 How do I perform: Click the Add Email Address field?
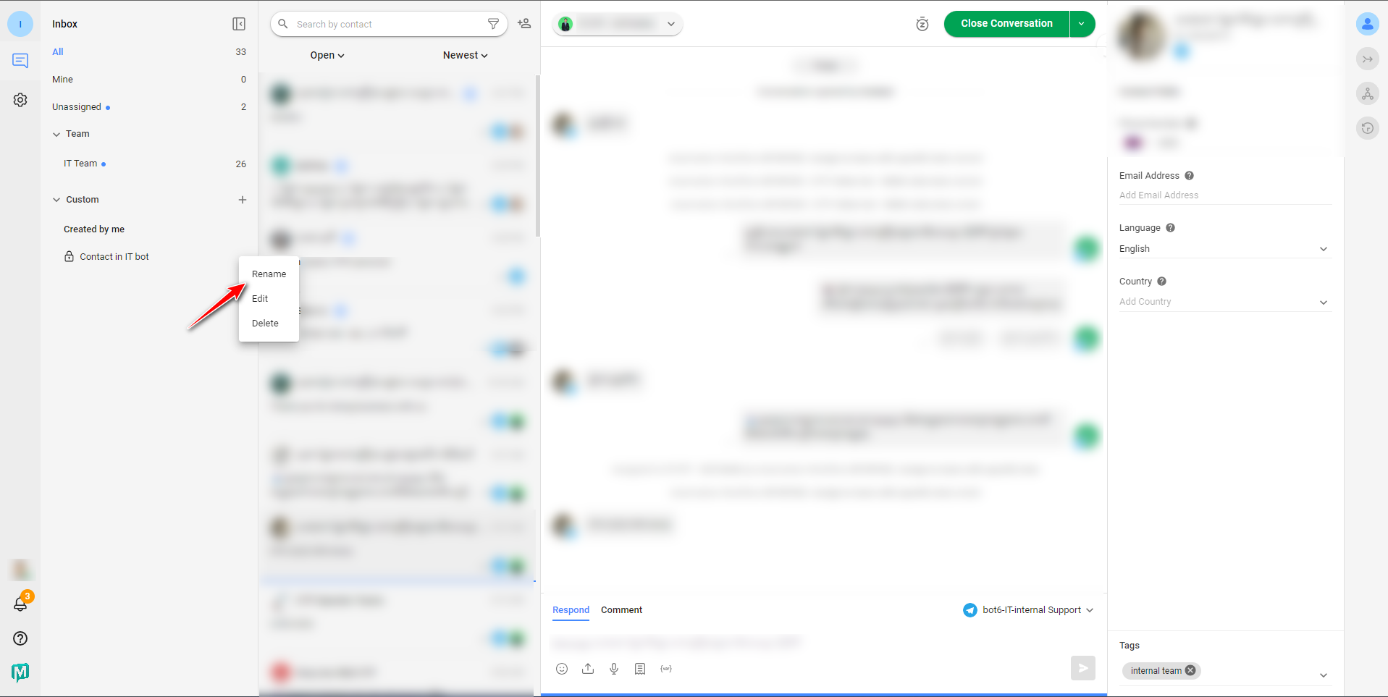point(1224,195)
